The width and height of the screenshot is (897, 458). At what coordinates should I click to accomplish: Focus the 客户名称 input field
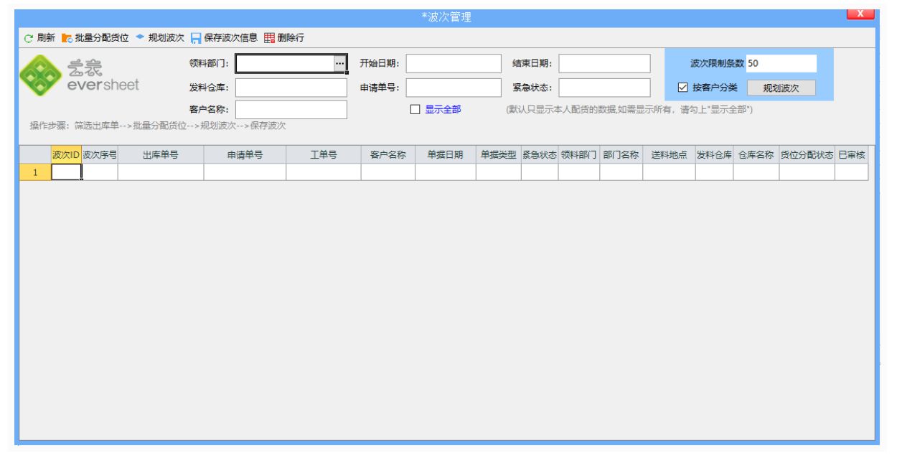(x=291, y=110)
